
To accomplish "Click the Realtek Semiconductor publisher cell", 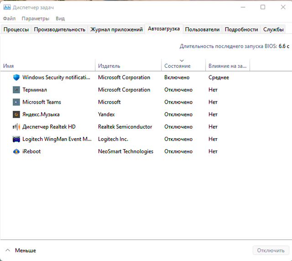I will (125, 126).
